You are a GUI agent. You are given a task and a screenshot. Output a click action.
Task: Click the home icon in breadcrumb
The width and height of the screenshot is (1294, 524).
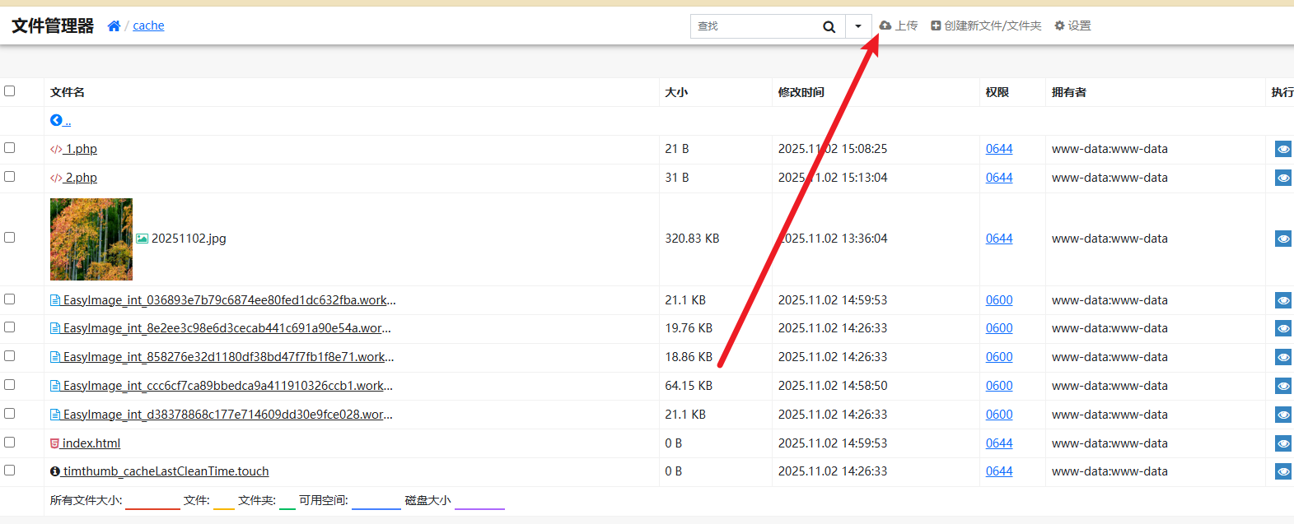pyautogui.click(x=114, y=26)
